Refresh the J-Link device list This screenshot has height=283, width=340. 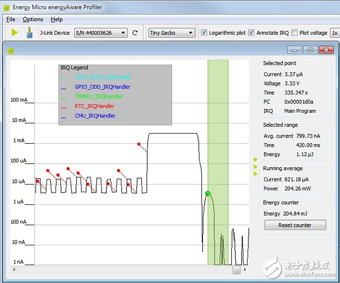[x=135, y=32]
